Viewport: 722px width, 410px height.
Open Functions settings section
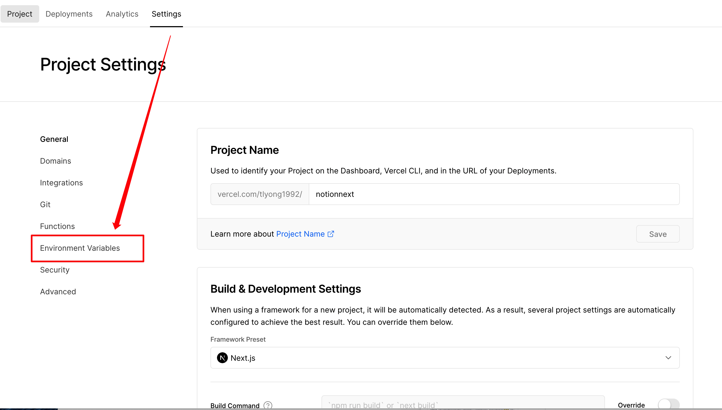(x=57, y=226)
